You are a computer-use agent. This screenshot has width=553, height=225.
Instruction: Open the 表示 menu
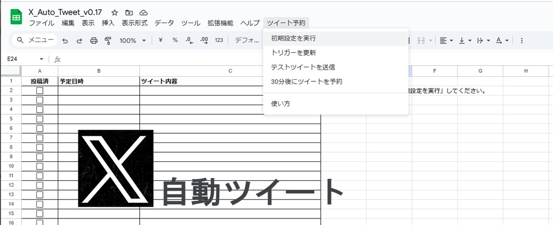pos(88,23)
